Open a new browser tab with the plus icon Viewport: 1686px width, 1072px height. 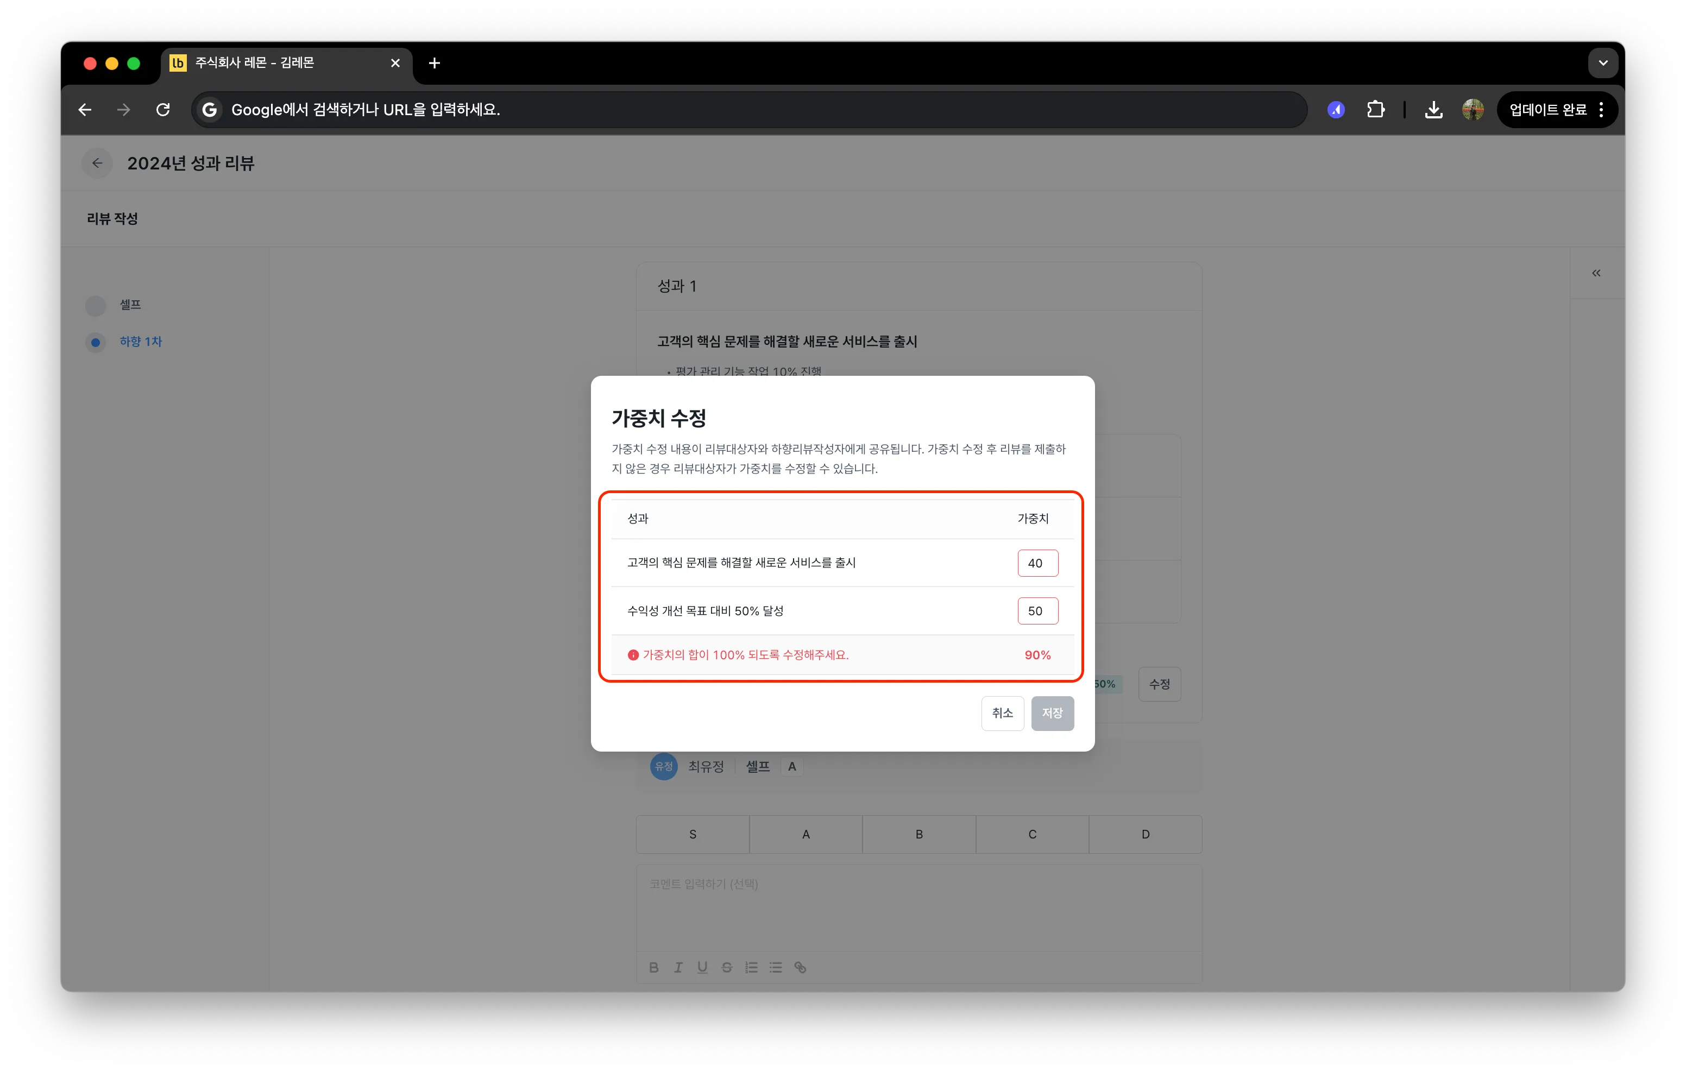coord(434,63)
